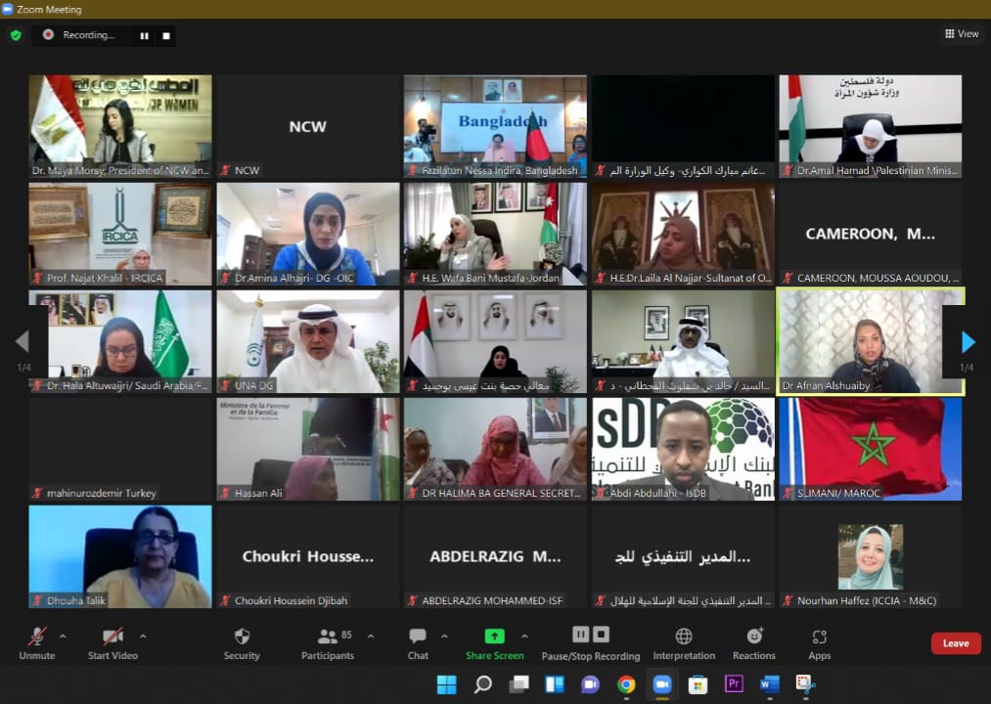Viewport: 991px width, 704px height.
Task: Open the Participants panel
Action: pyautogui.click(x=328, y=639)
